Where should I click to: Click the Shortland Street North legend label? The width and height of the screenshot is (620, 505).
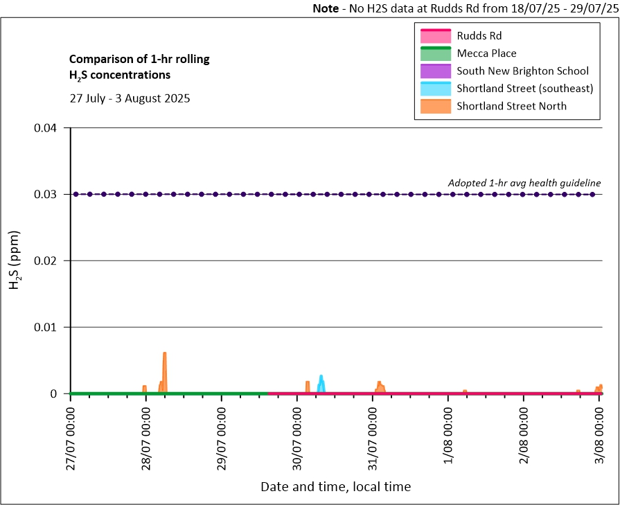(x=511, y=106)
